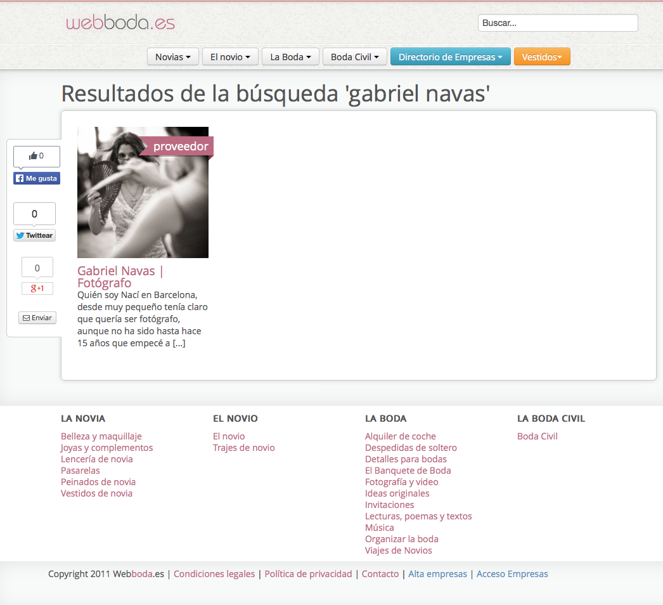Open the orange Vestidos menu

pyautogui.click(x=542, y=57)
